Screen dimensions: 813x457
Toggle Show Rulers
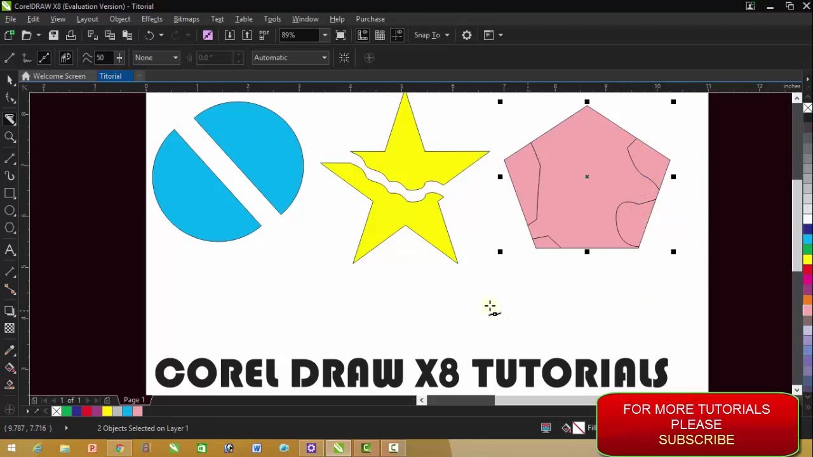363,35
